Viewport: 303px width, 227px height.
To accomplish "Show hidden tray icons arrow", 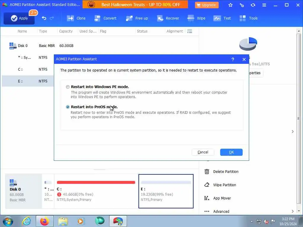I will pos(252,221).
